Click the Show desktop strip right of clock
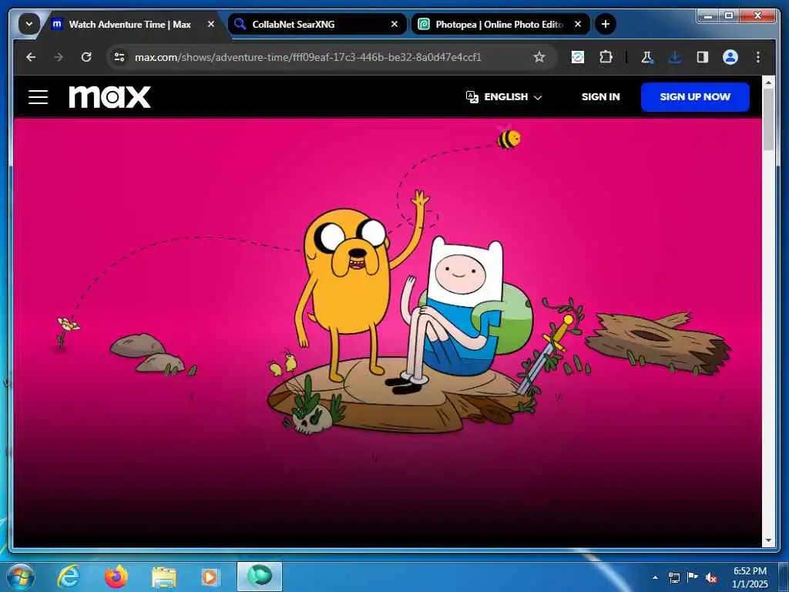 point(784,577)
